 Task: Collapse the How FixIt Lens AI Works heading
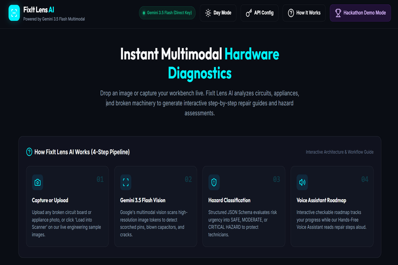pos(82,152)
